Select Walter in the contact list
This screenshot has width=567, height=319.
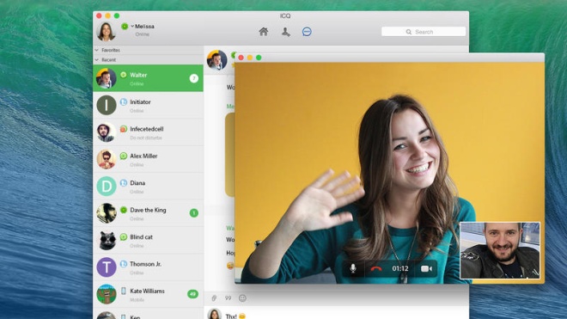pos(149,78)
